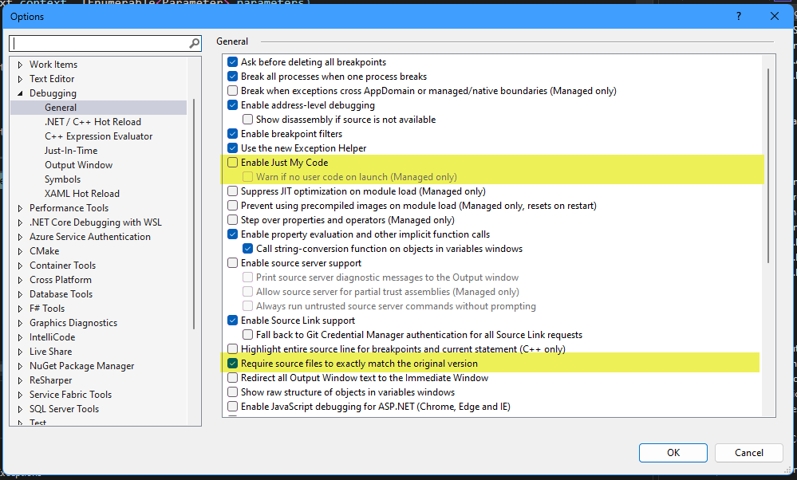Click inside the Options search field
The width and height of the screenshot is (797, 480).
tap(96, 43)
